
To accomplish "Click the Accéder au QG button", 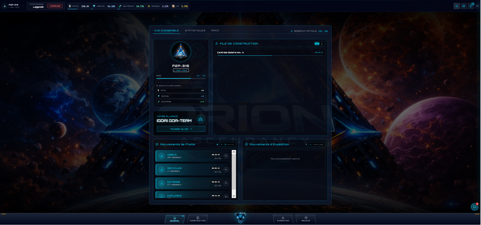I will pyautogui.click(x=181, y=129).
